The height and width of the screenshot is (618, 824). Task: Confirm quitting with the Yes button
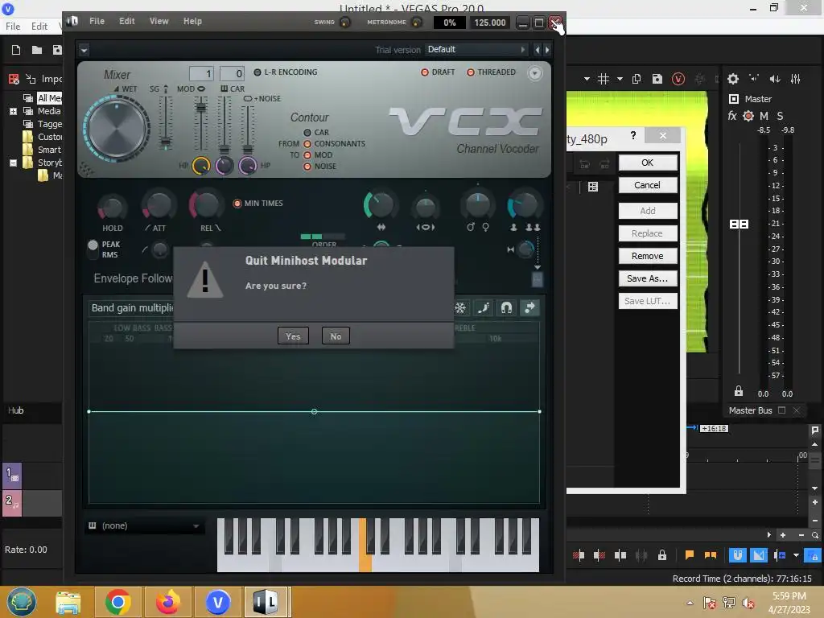click(293, 336)
